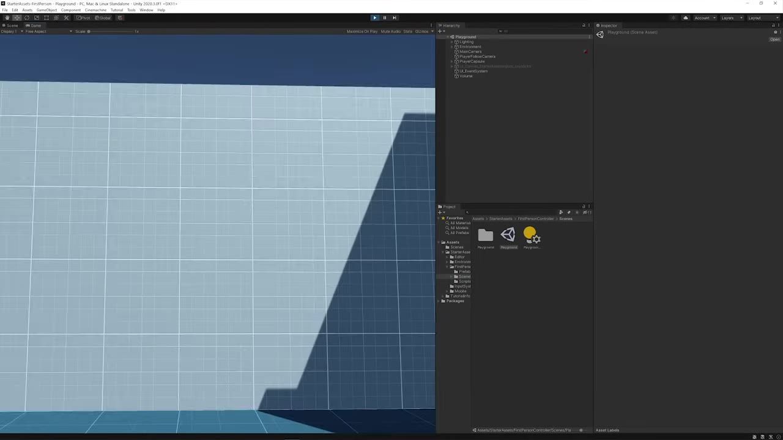Switch to the Scene tab
This screenshot has height=440, width=783.
(x=10, y=26)
